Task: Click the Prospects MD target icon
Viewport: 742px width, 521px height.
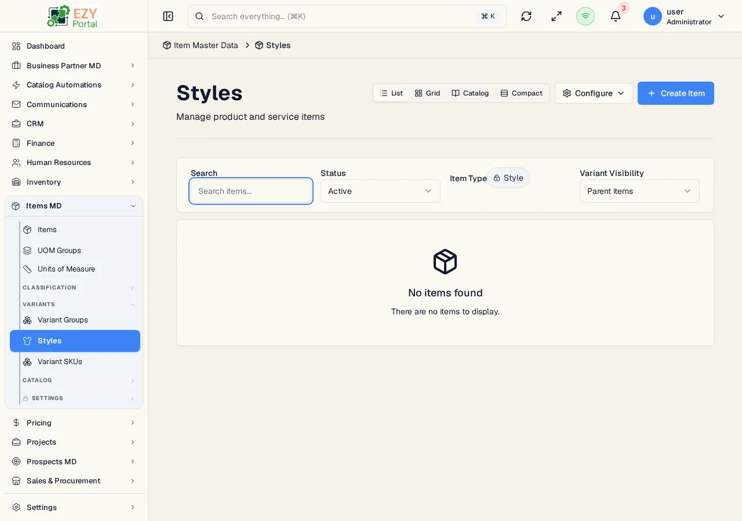Action: tap(16, 461)
